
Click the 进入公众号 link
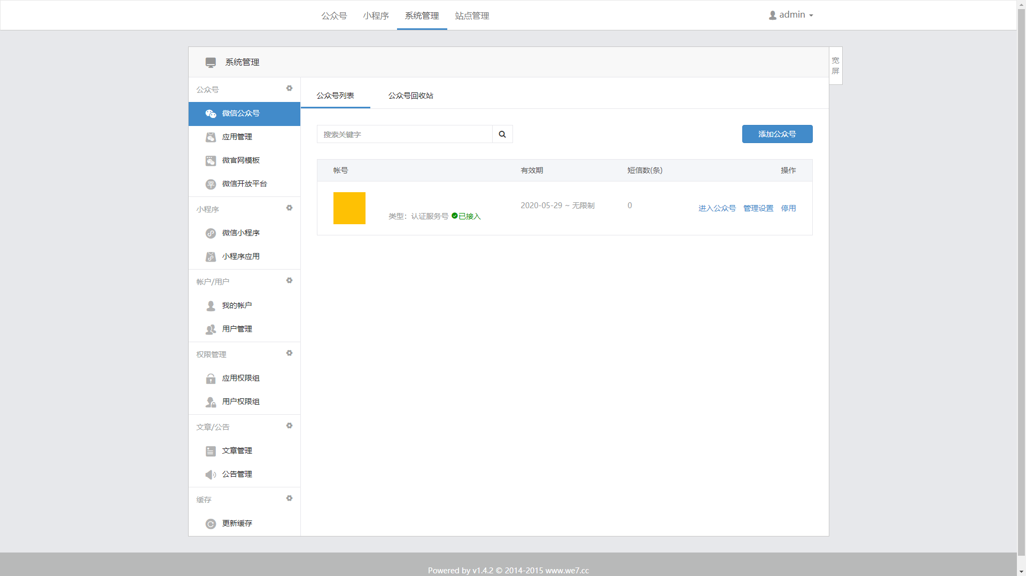717,208
